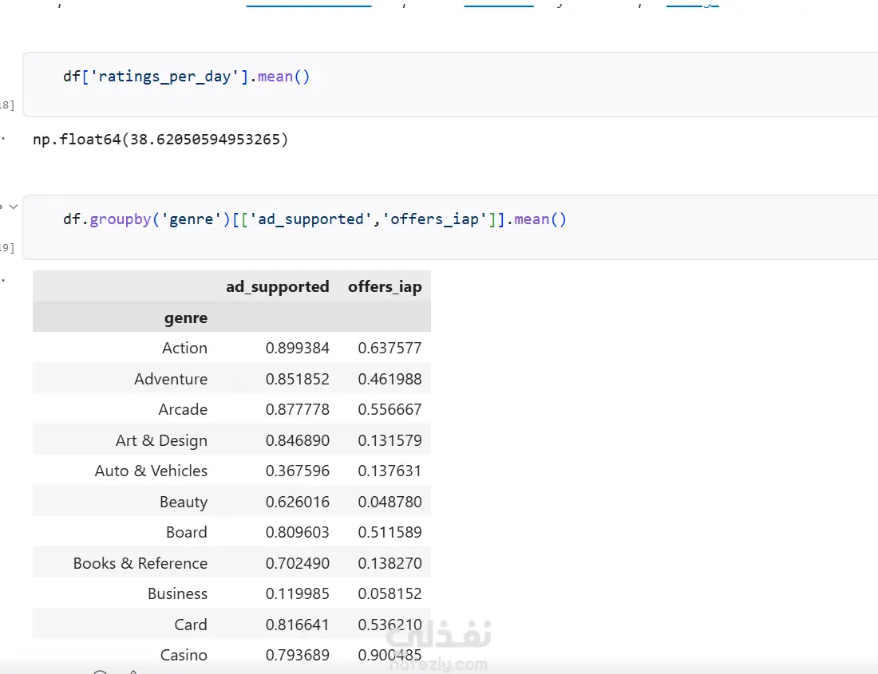Viewport: 878px width, 674px height.
Task: Click the value 0.809603 for Board
Action: click(298, 532)
